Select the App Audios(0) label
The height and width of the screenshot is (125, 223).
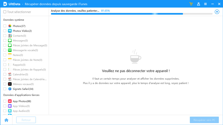point(21,111)
